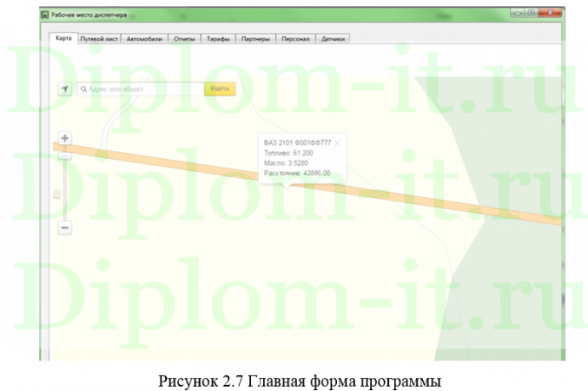The image size is (588, 391).
Task: Switch to the Карта tab
Action: [62, 38]
